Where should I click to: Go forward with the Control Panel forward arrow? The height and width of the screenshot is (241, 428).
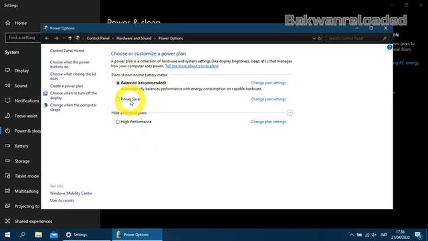click(x=56, y=38)
